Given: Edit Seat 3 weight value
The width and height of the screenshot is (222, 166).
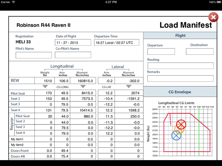Looking at the screenshot, I should tap(44, 104).
